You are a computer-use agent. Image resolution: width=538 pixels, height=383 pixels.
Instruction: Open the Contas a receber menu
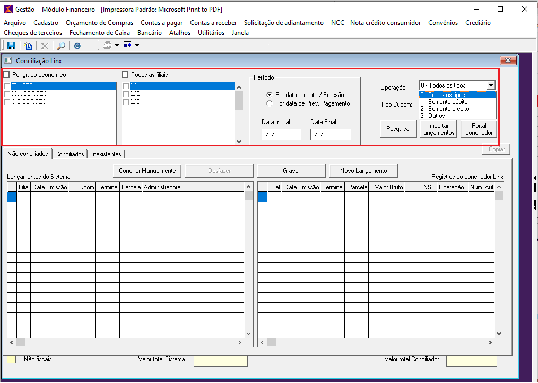pyautogui.click(x=213, y=23)
